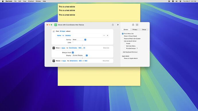Expand Resize action with Show More
Viewport: 198px width, 111px height.
106,61
